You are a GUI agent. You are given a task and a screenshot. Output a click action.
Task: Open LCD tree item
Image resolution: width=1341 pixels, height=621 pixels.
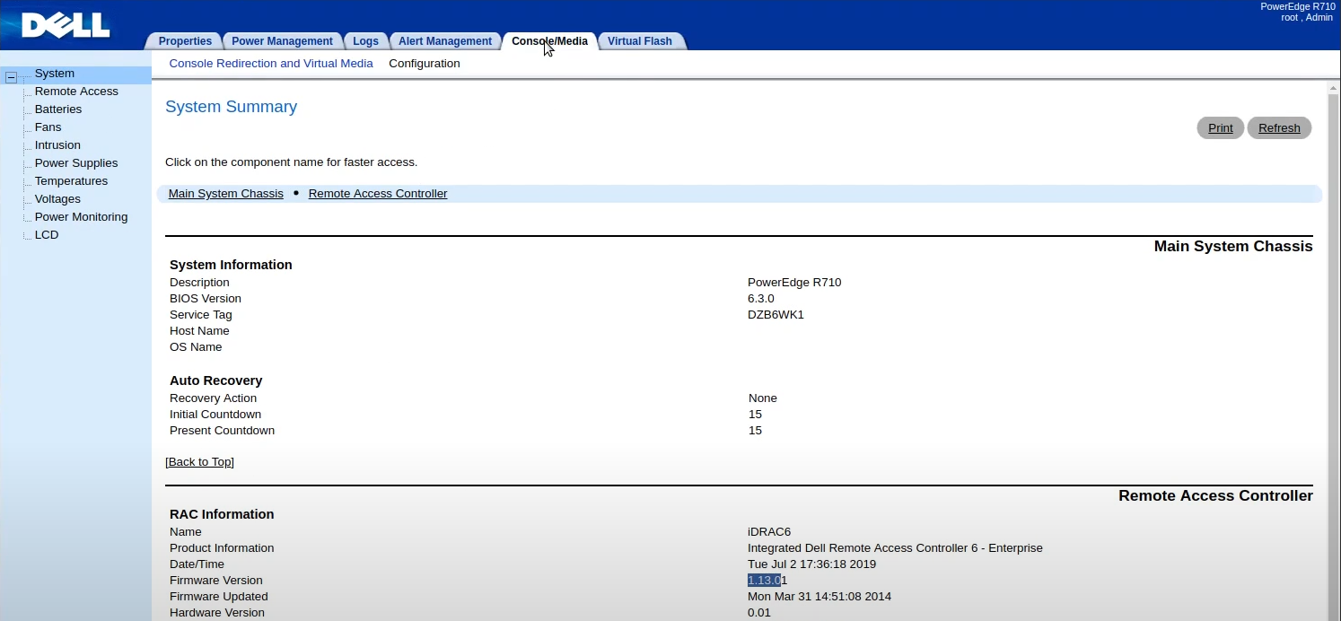[47, 235]
